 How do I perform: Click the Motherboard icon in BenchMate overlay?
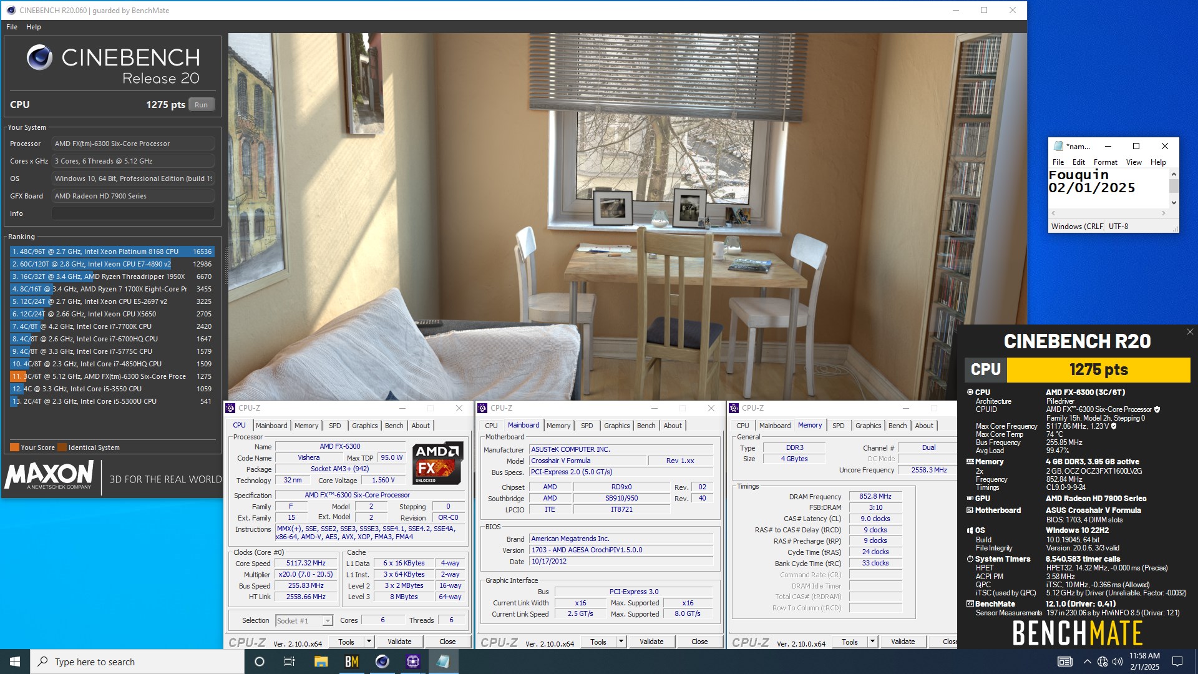tap(970, 510)
